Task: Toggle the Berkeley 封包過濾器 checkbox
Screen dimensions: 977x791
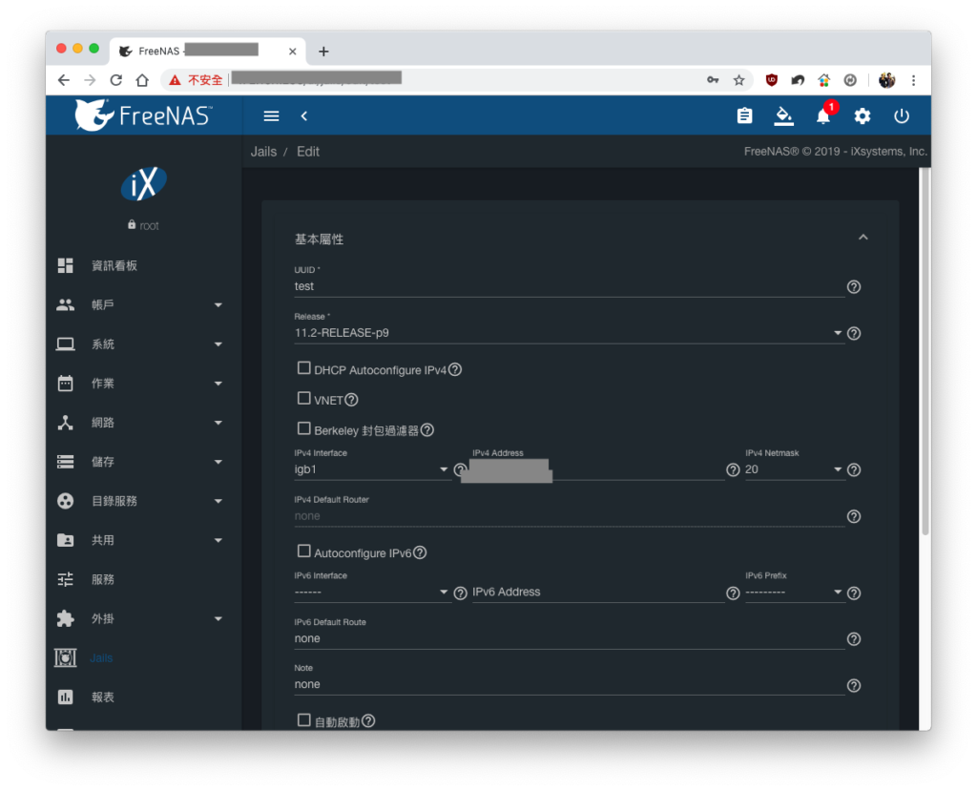Action: [304, 428]
